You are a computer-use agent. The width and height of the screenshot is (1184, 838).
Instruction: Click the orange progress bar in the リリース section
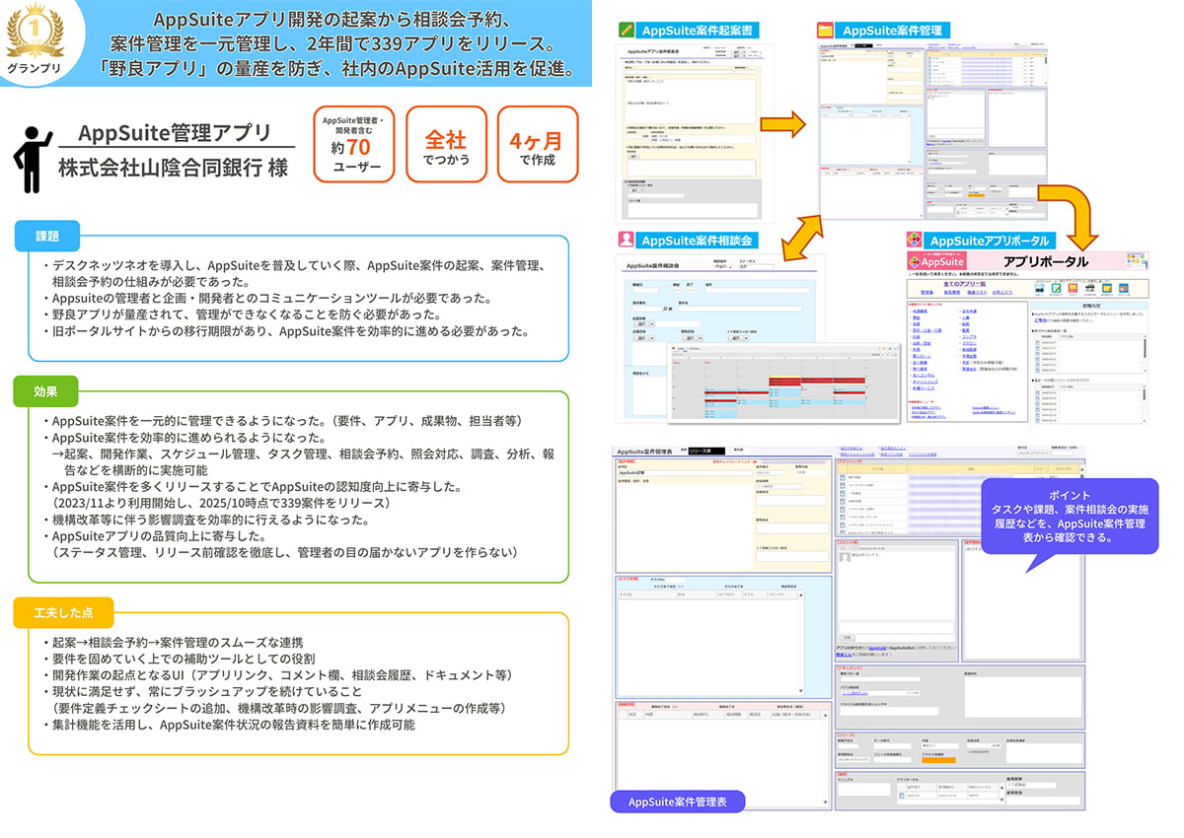click(938, 760)
